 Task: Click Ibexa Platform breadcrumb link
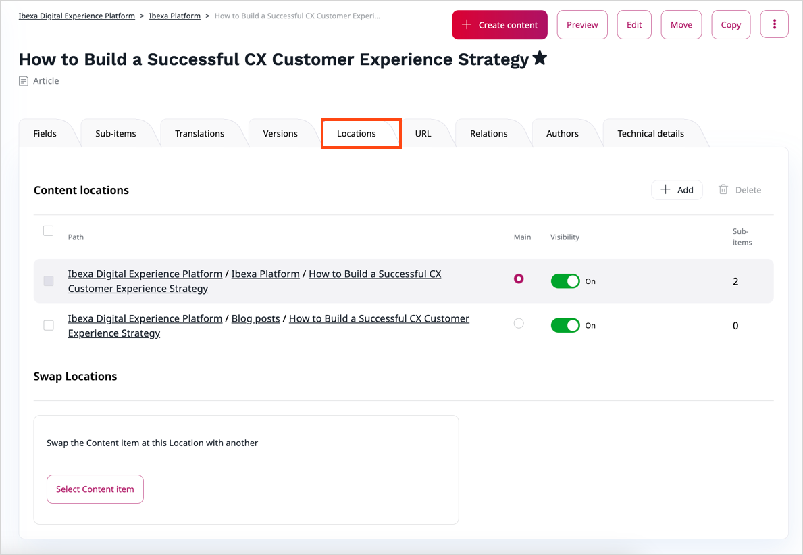(x=174, y=16)
